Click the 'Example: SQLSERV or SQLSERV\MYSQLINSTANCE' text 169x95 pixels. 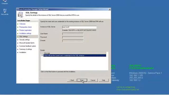click(79, 30)
